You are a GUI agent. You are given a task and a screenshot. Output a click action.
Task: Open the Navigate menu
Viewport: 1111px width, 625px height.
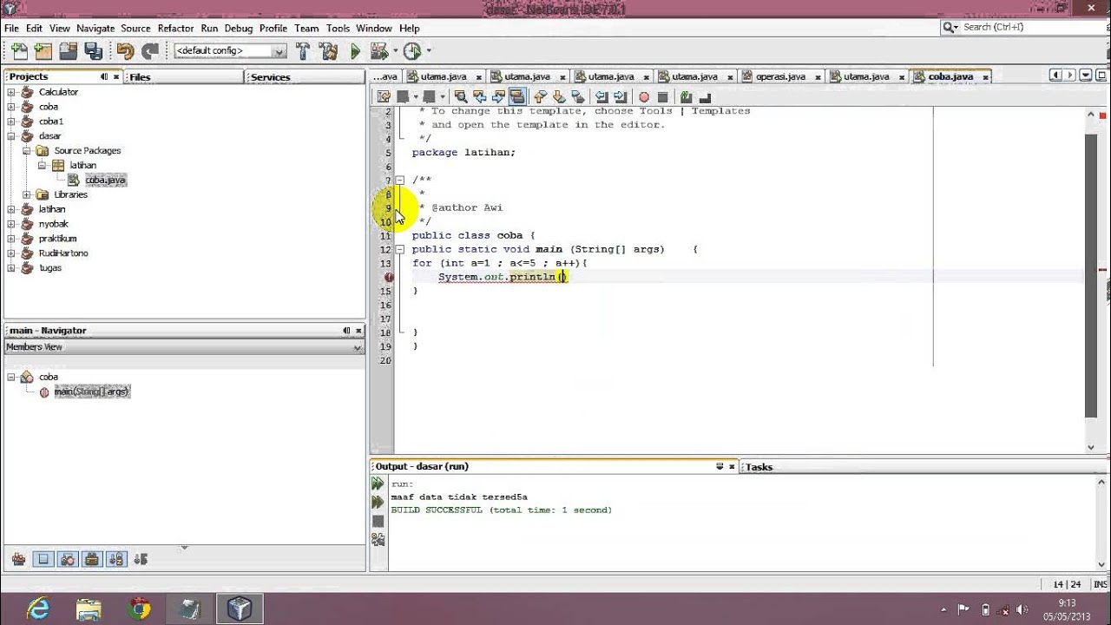pos(95,28)
